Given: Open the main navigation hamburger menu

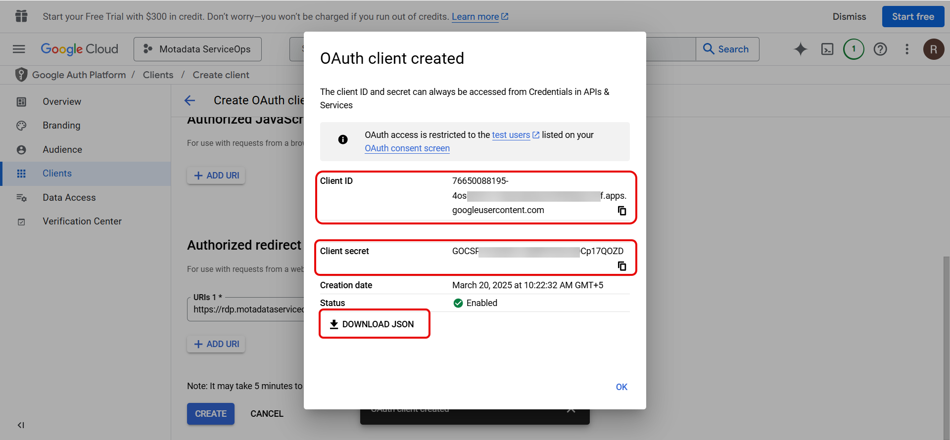Looking at the screenshot, I should tap(19, 49).
